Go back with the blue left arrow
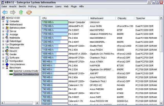 pyautogui.click(x=5, y=12)
